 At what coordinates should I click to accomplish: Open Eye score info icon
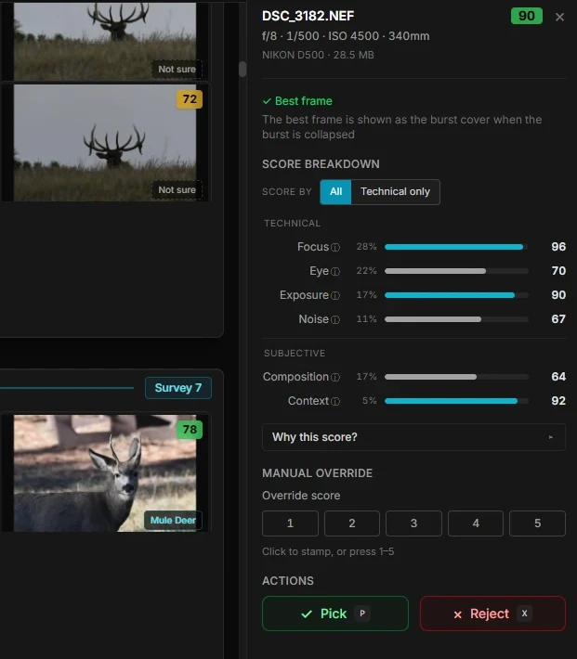335,272
